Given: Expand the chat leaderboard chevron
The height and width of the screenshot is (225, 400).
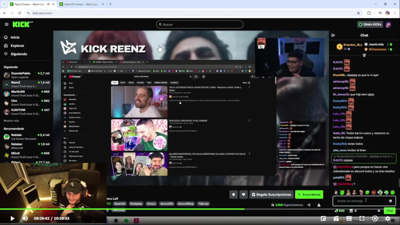Looking at the screenshot, I should tap(364, 55).
